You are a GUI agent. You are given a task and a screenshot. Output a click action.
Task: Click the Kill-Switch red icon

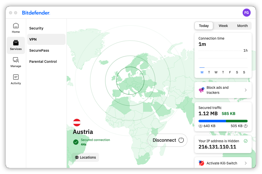coord(201,163)
